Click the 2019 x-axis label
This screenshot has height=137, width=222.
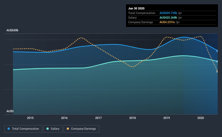pos(167,118)
